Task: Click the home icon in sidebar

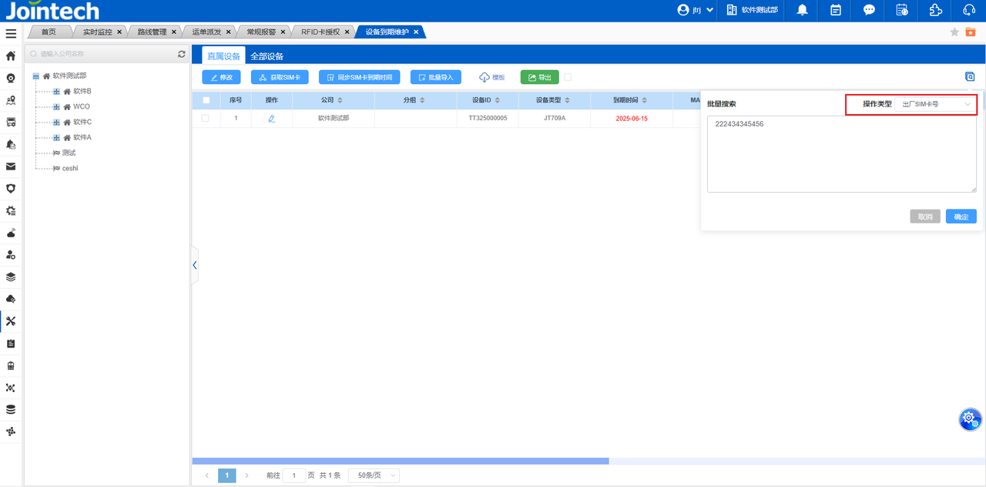Action: [11, 56]
